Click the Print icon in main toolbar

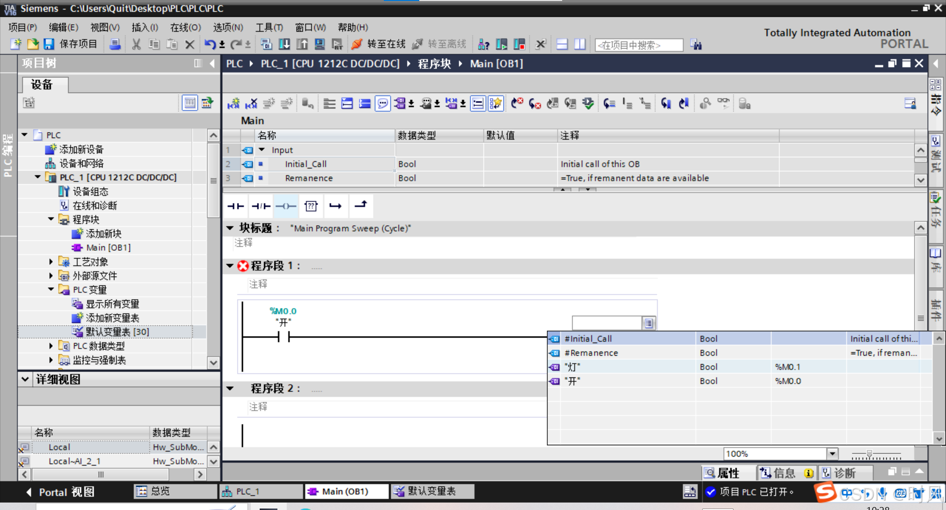tap(115, 44)
